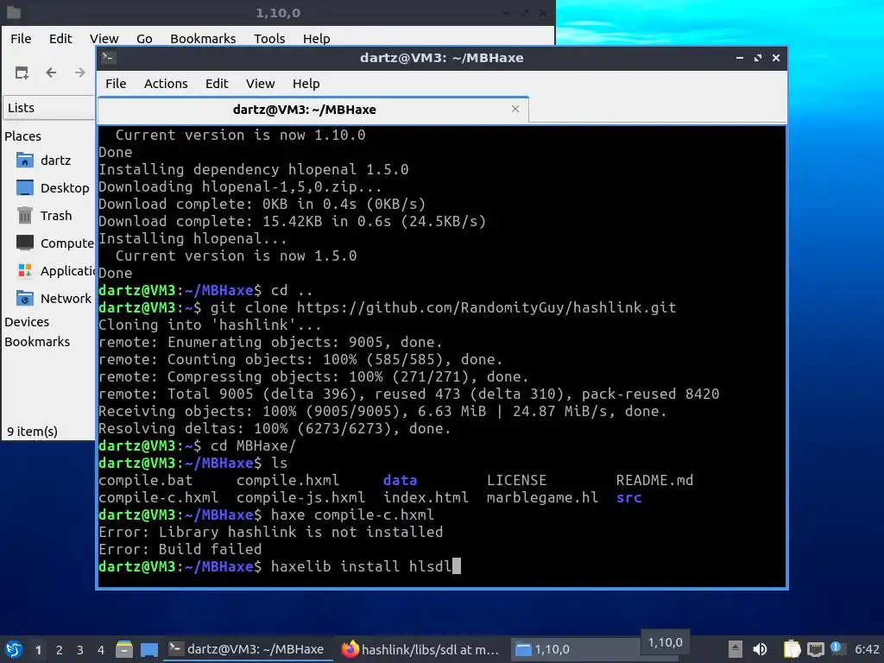Screen dimensions: 884x663
Task: Click the file manager title bar folder icon
Action: (14, 12)
